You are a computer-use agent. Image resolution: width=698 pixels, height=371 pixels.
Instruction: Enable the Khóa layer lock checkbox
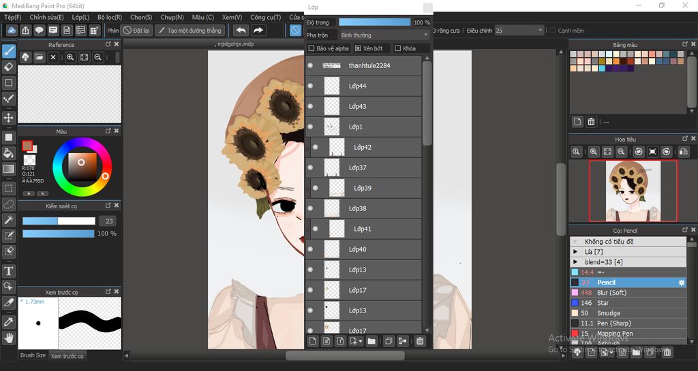[x=397, y=48]
